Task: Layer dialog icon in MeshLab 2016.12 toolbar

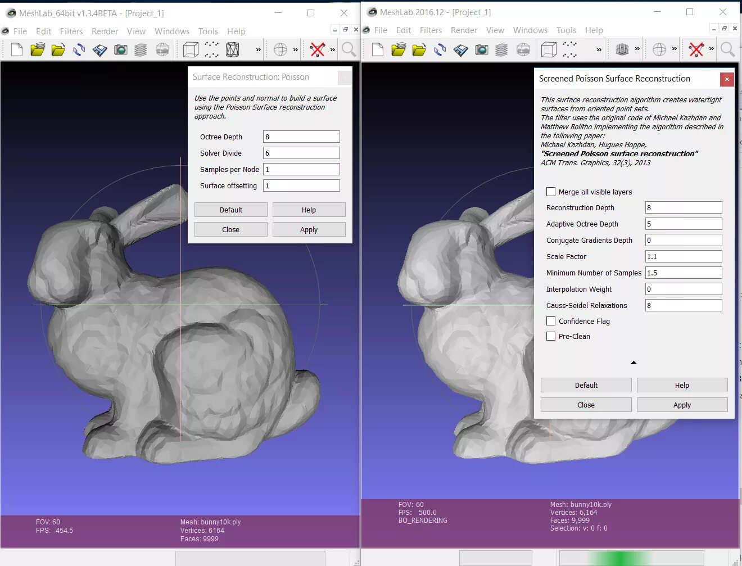Action: 501,50
